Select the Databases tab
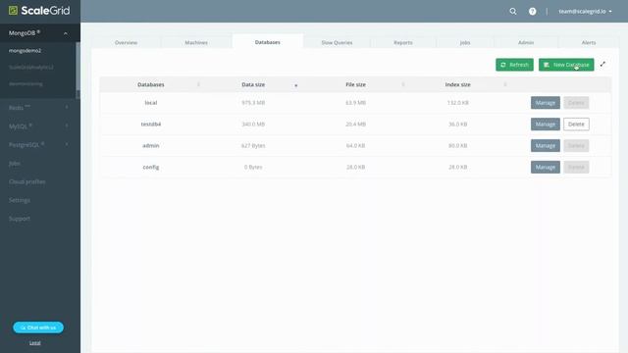This screenshot has height=353, width=628. click(268, 42)
